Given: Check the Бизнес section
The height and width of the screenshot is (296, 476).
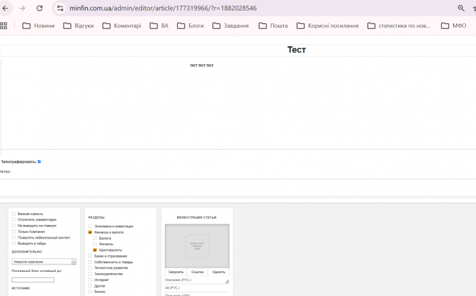Looking at the screenshot, I should tap(90, 292).
